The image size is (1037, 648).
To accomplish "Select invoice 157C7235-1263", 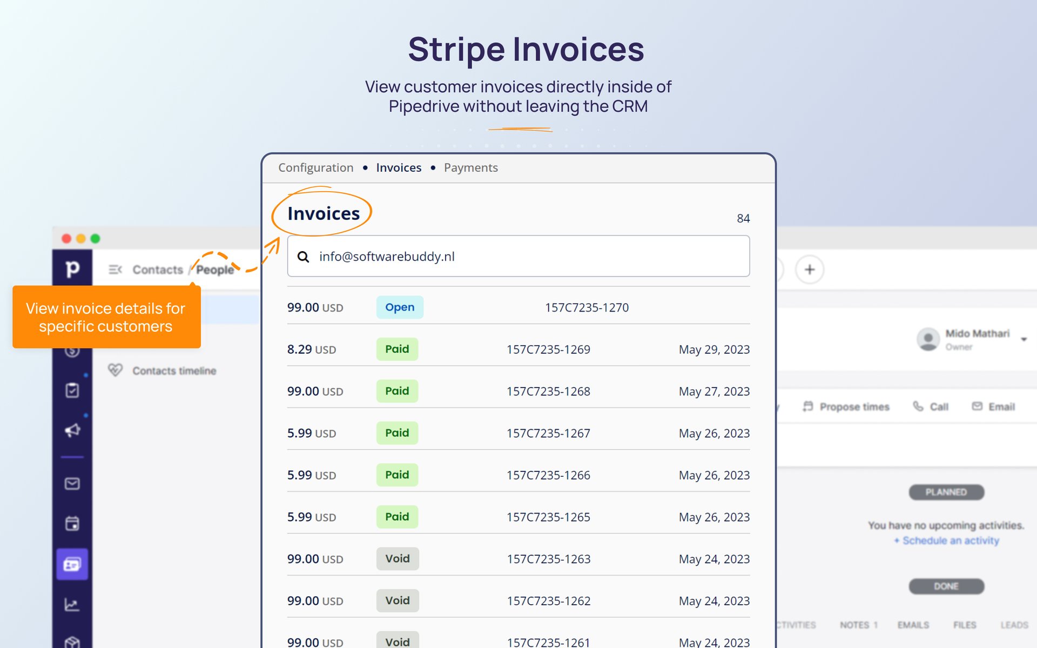I will click(x=548, y=559).
